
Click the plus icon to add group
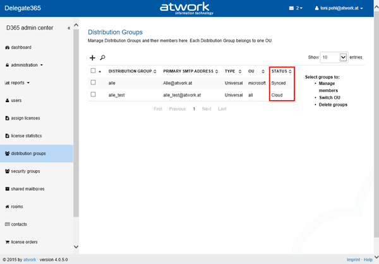93,57
